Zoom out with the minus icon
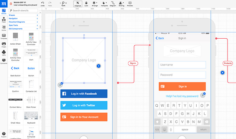Screen dimensions: 236x139 pos(60,3)
